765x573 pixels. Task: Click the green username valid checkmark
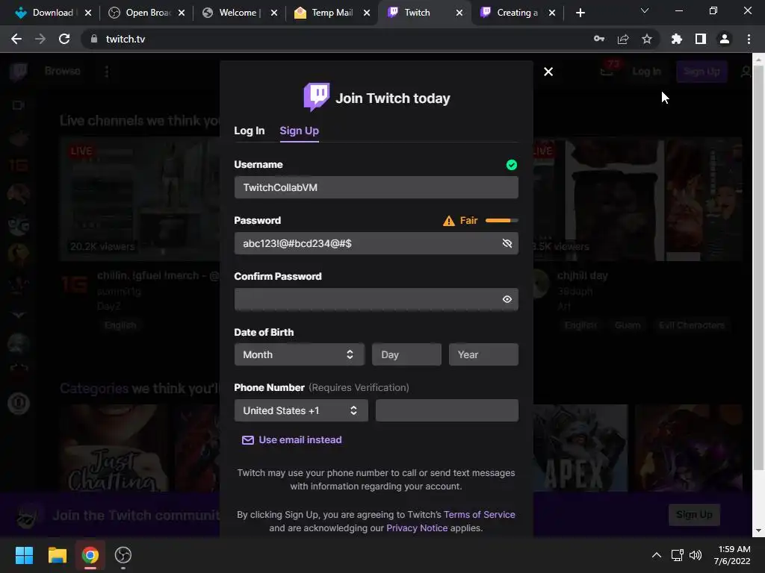tap(511, 165)
